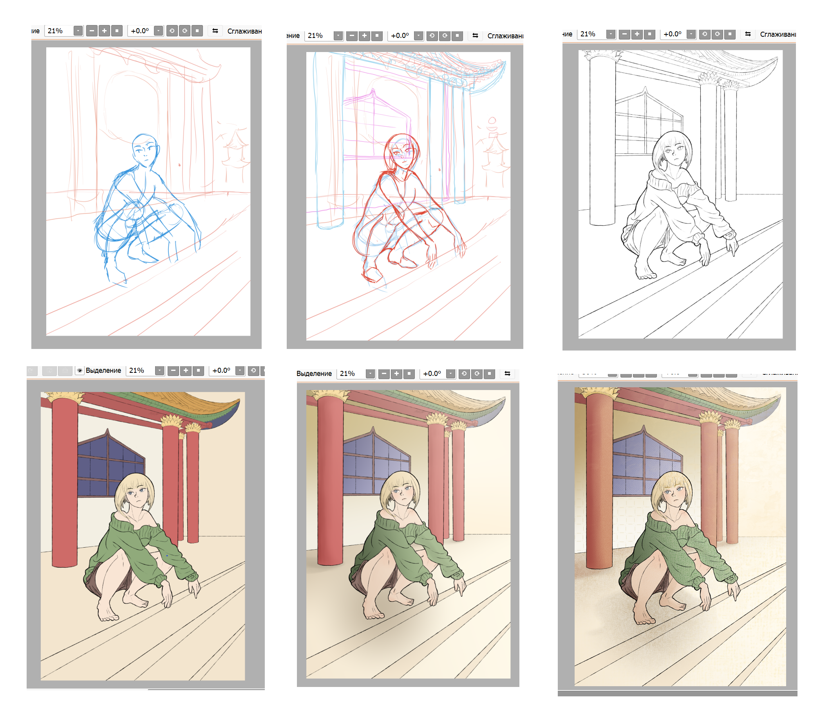Open 21% zoom dropdown above shaded color panel

click(370, 374)
